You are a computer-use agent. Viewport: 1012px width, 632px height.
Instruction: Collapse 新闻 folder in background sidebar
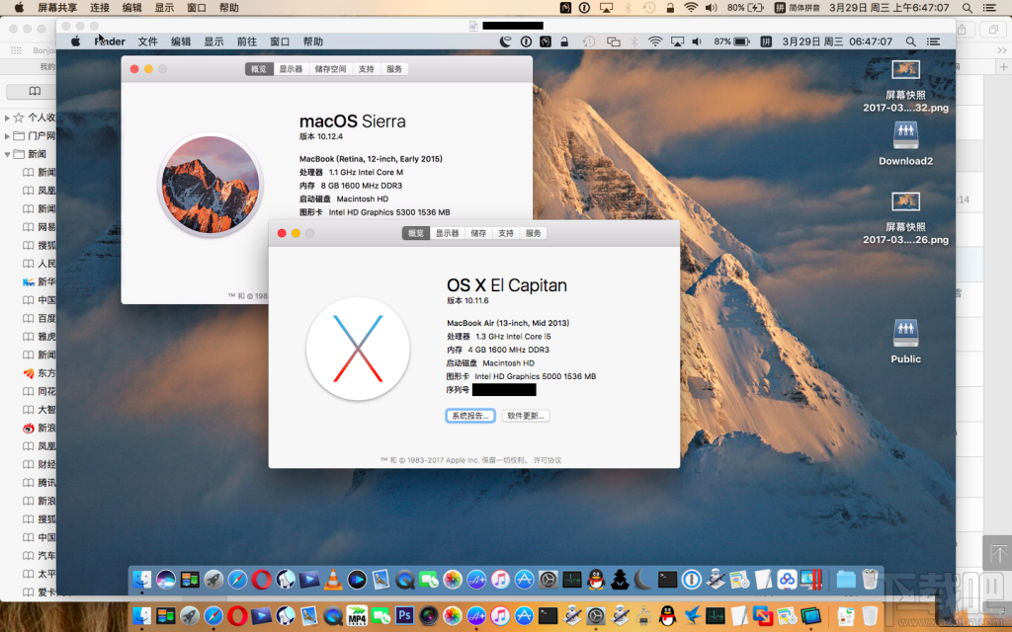point(7,154)
